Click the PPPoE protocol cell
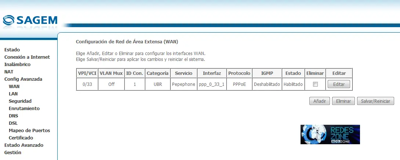The width and height of the screenshot is (400, 160). [x=239, y=84]
